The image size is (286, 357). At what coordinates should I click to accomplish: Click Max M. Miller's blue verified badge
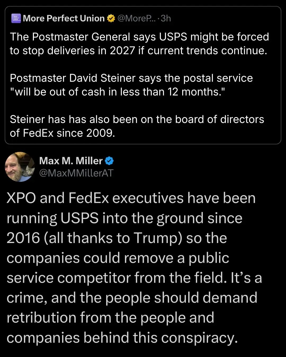109,161
